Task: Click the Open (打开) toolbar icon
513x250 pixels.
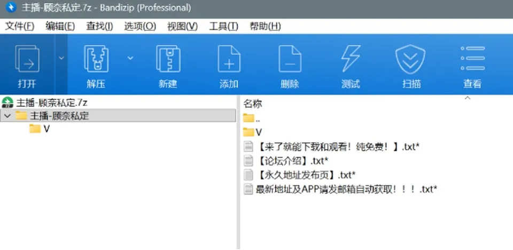Action: (x=27, y=59)
